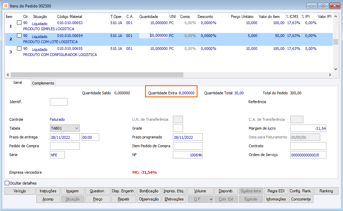Click the Item Pedido de Compra field

[188, 146]
